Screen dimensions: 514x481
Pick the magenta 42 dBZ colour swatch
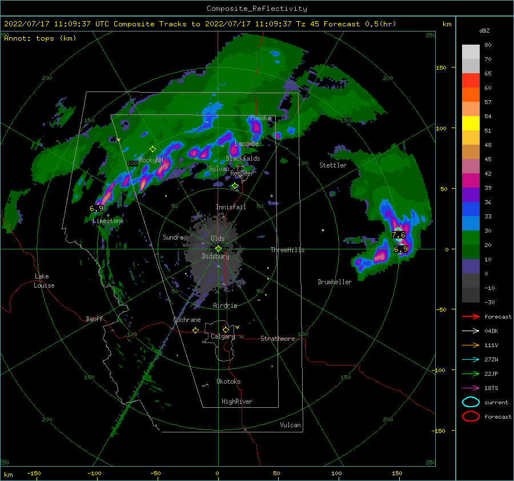click(471, 180)
